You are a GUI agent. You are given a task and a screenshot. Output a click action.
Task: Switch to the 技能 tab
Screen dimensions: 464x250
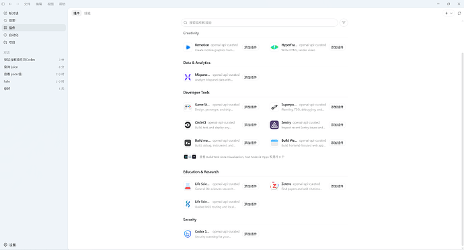[x=87, y=13]
